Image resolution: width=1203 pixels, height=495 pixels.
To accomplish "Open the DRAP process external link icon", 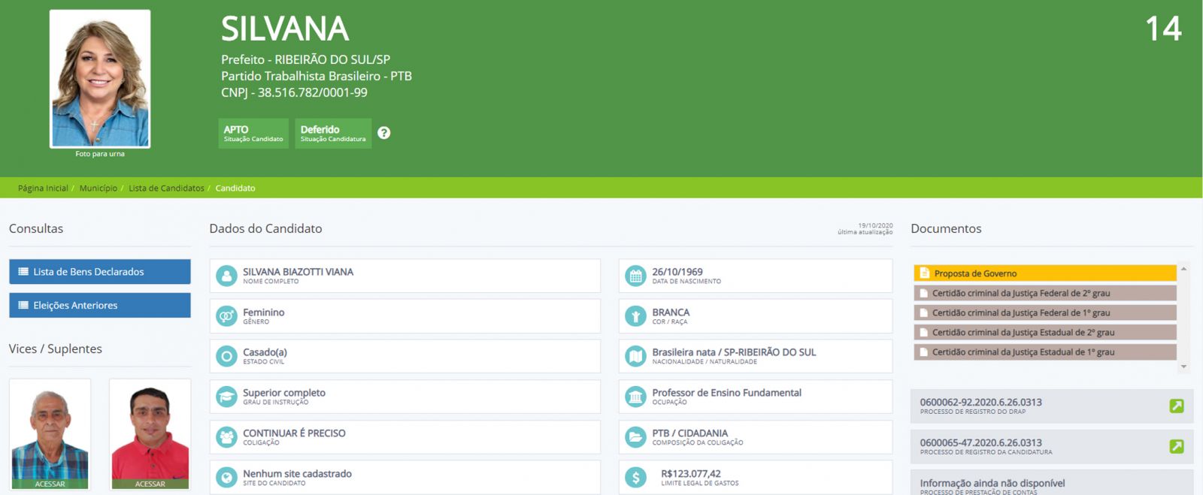I will 1177,406.
